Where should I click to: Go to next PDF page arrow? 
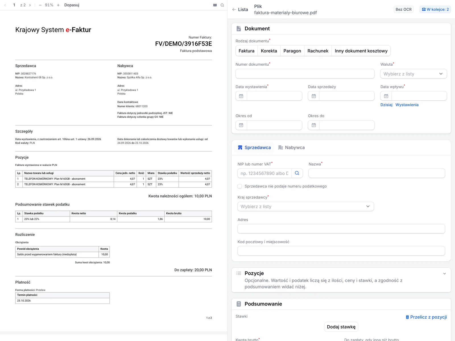click(x=30, y=5)
